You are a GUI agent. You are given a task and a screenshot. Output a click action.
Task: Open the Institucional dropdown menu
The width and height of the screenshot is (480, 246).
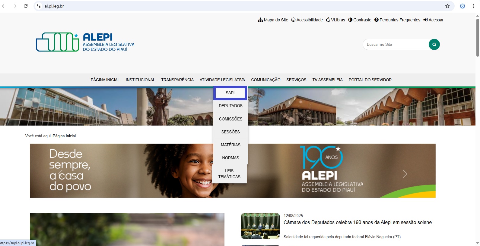pyautogui.click(x=140, y=80)
